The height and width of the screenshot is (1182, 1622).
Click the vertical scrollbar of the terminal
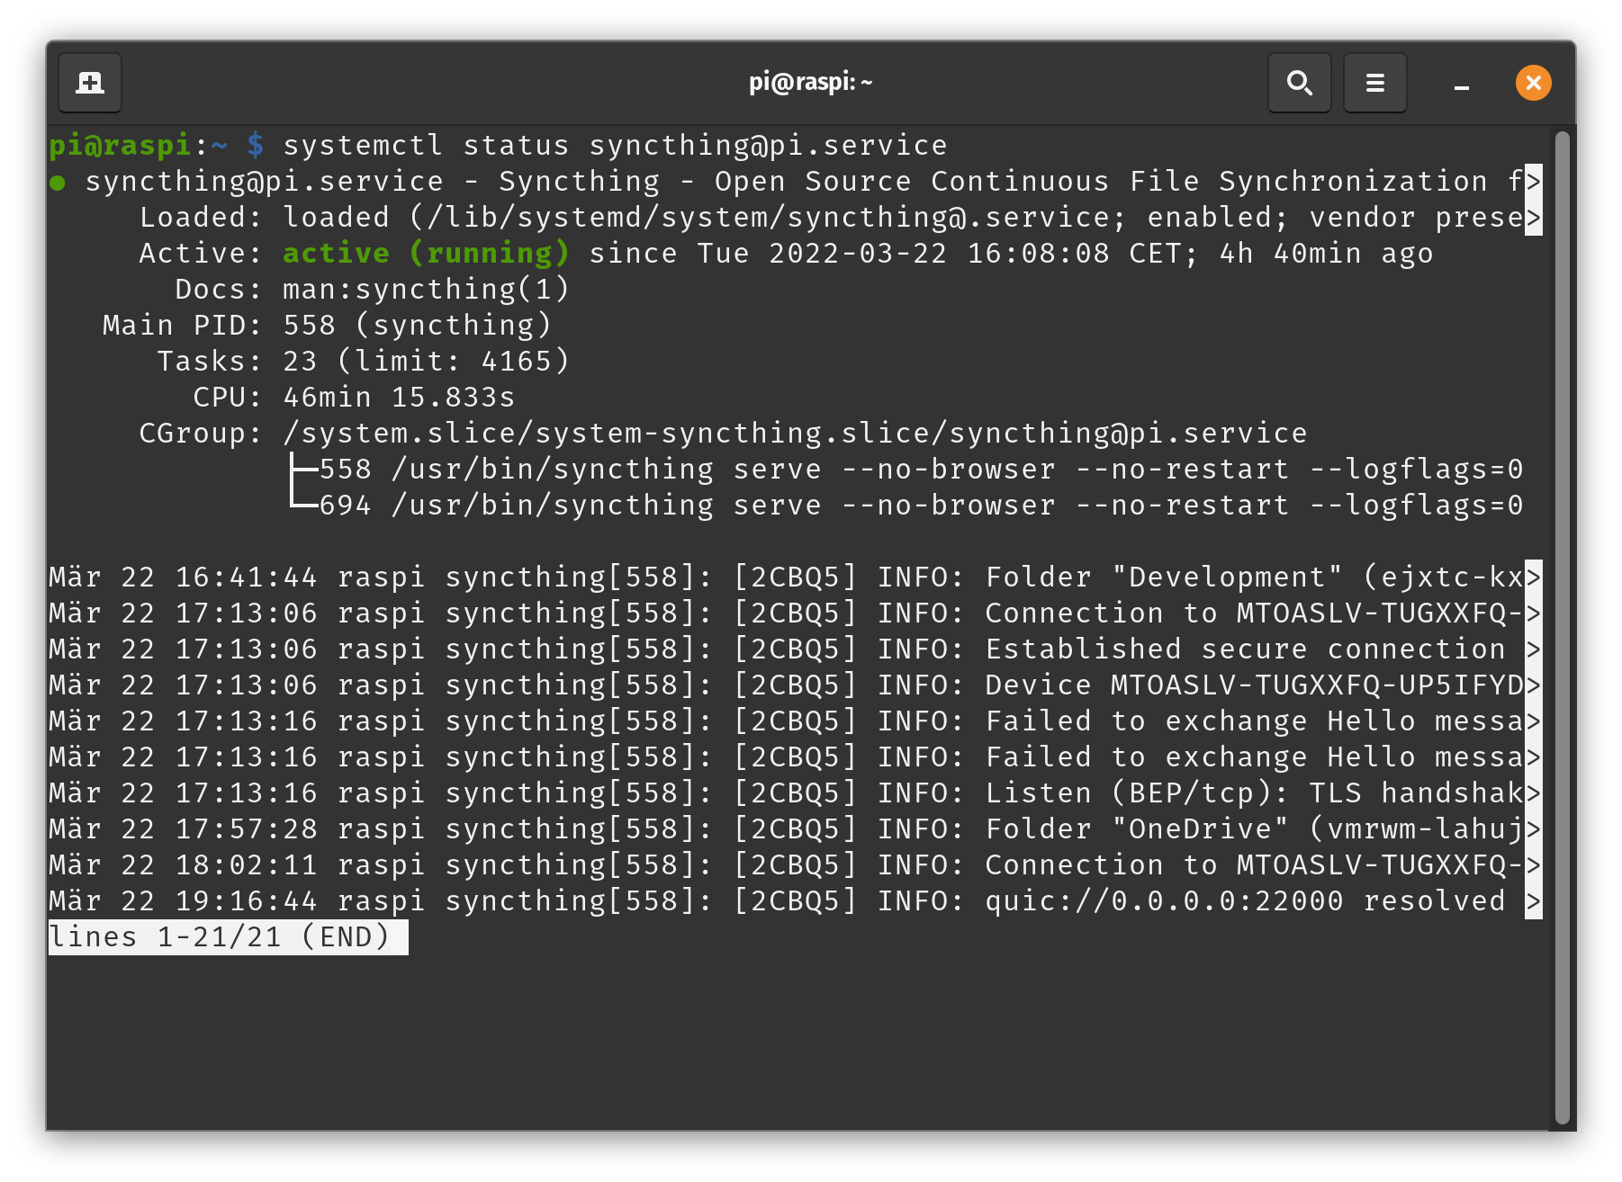1562,628
